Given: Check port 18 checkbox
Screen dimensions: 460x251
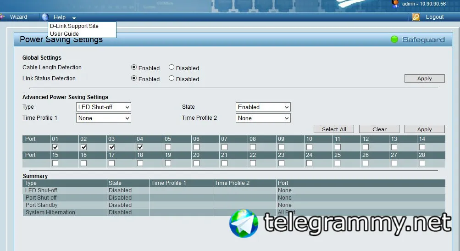Looking at the screenshot, I should pos(140,163).
